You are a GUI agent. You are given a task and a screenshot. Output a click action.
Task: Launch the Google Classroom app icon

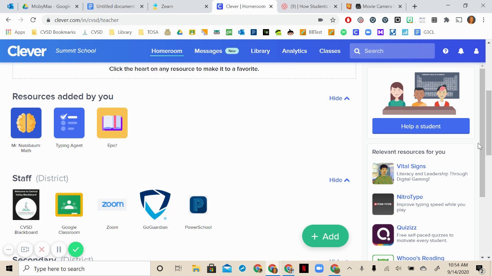[69, 205]
